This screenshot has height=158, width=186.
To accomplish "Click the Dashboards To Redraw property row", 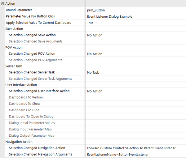I will [x=26, y=97].
